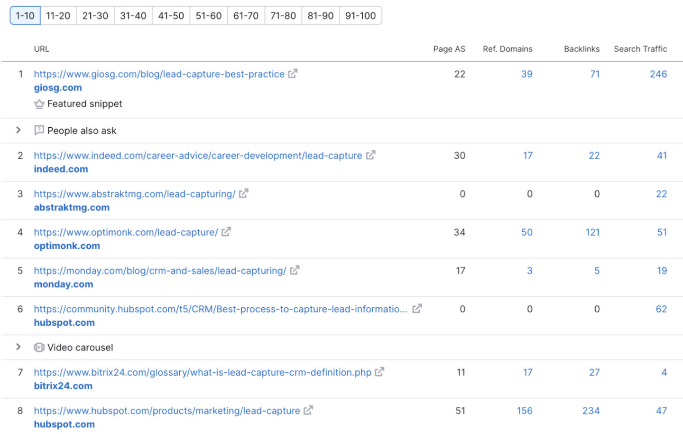
Task: Click hubspot.com domain under products URL
Action: [64, 425]
